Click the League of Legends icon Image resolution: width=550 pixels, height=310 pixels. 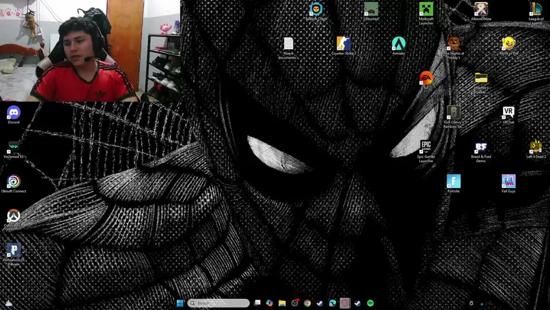pos(536,9)
